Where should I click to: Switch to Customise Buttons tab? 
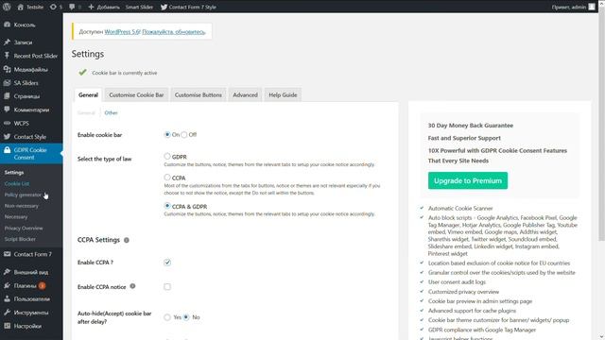199,94
